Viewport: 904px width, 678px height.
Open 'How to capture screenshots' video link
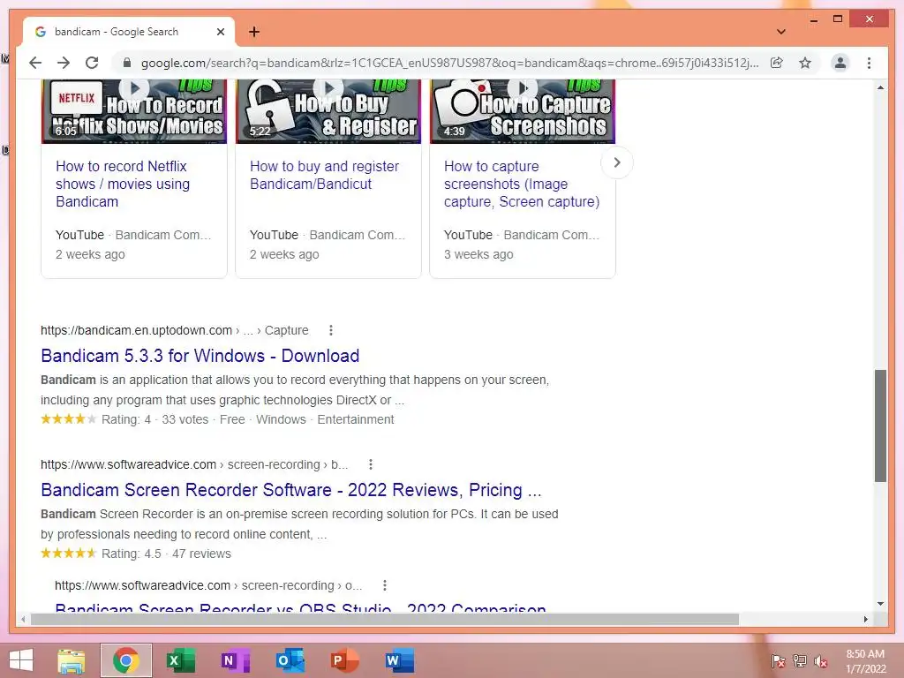[x=522, y=184]
